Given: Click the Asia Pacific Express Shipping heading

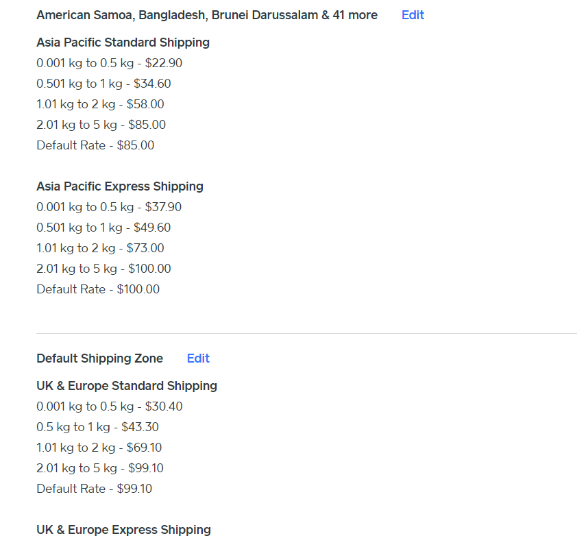Looking at the screenshot, I should (120, 186).
